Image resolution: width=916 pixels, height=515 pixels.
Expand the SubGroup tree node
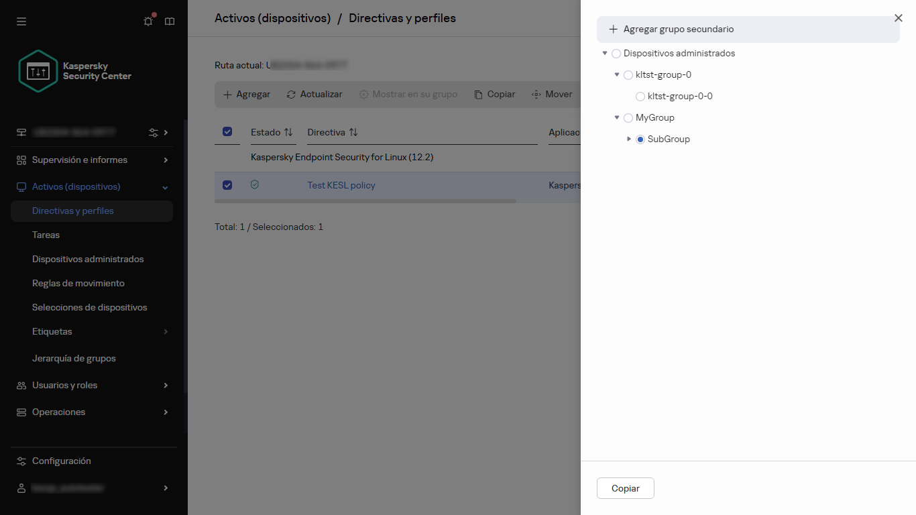tap(629, 139)
